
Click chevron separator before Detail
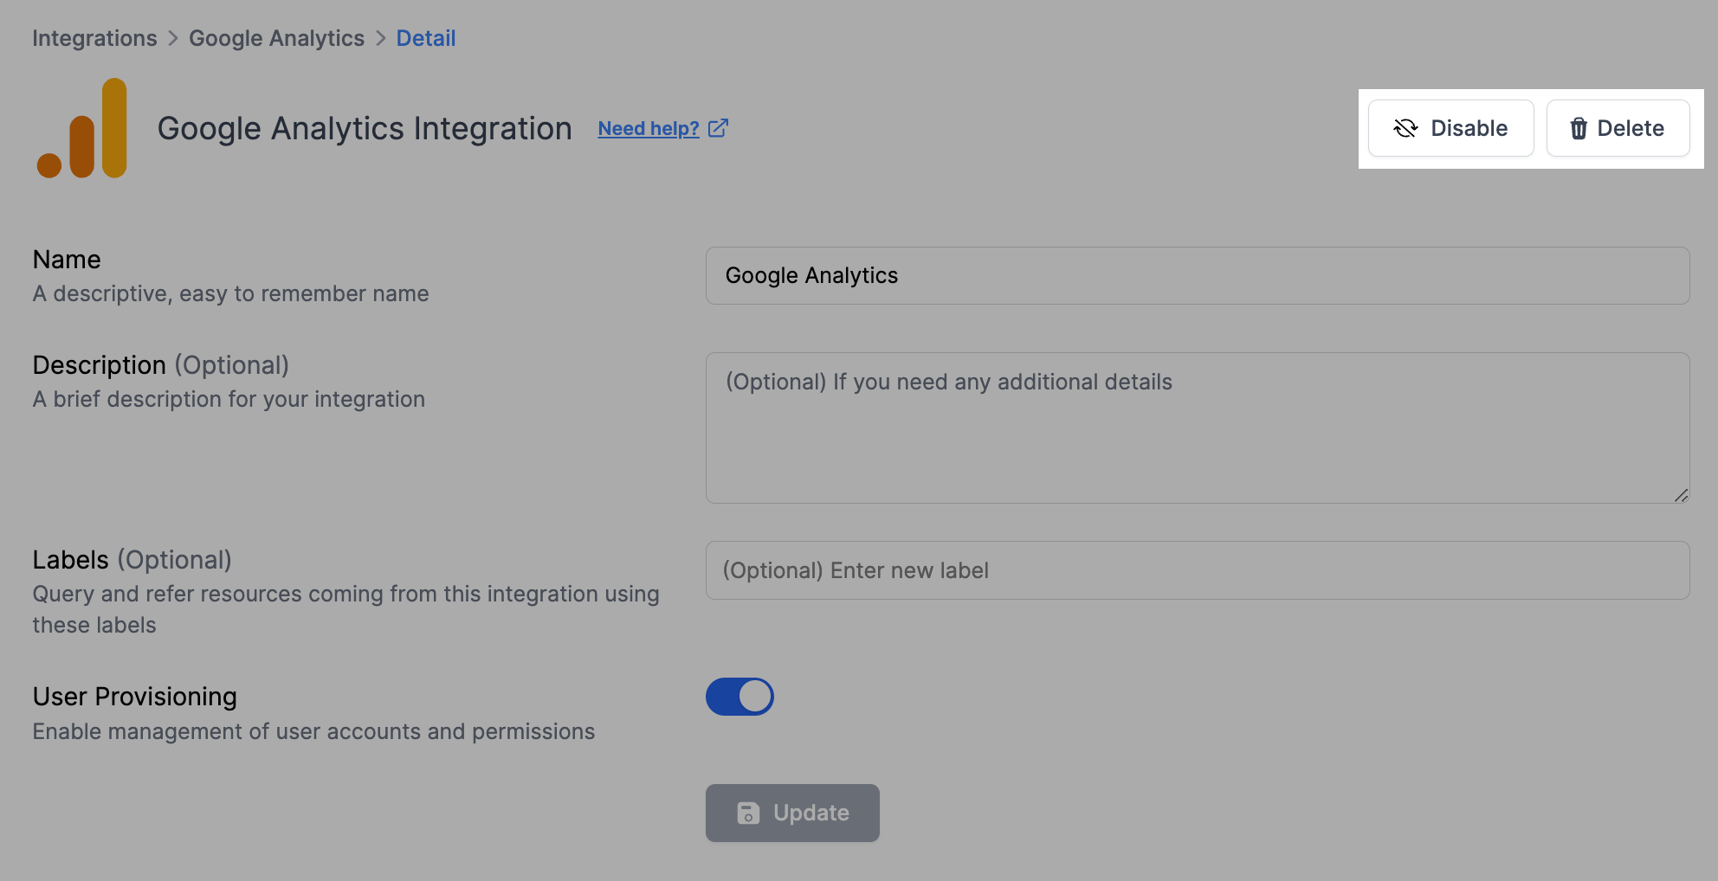(x=381, y=38)
